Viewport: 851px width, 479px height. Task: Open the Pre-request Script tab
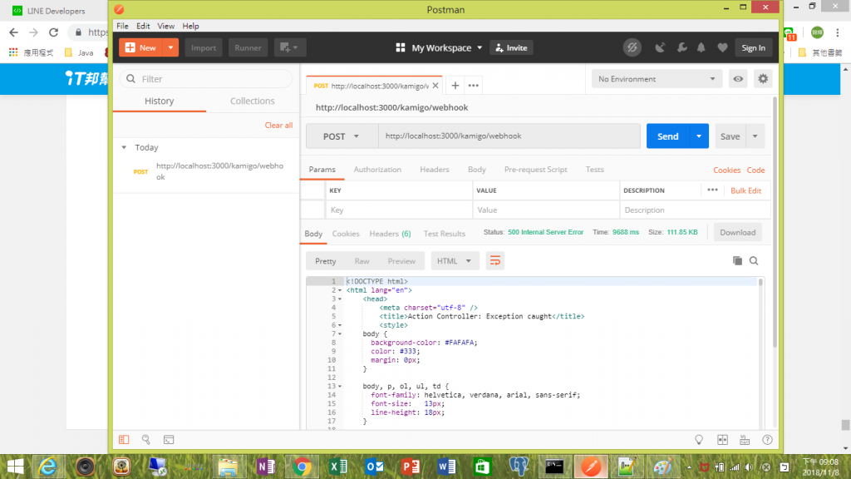point(536,170)
